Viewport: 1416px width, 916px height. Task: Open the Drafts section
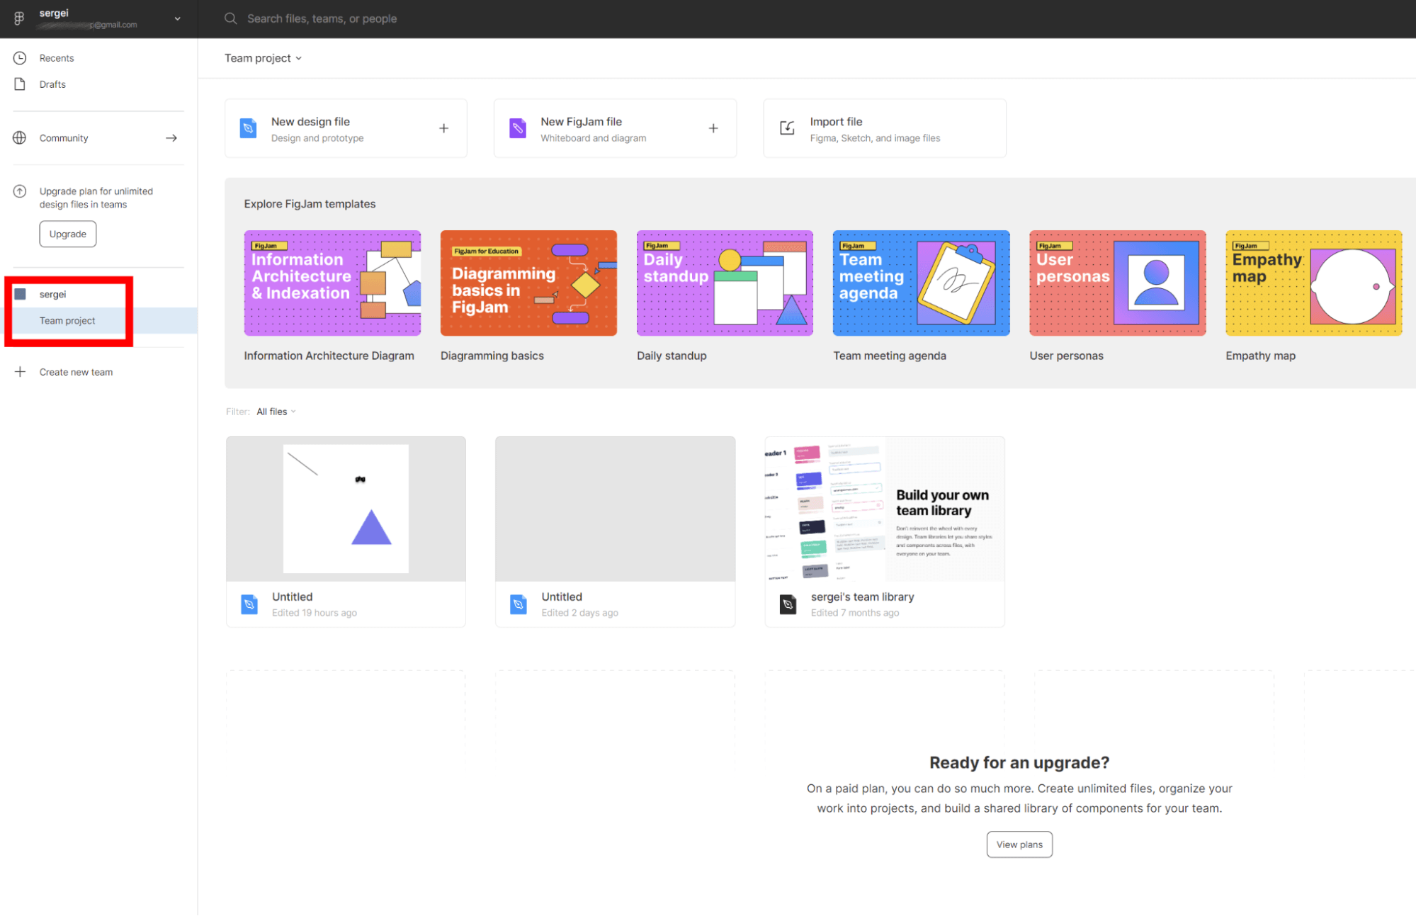[x=52, y=84]
